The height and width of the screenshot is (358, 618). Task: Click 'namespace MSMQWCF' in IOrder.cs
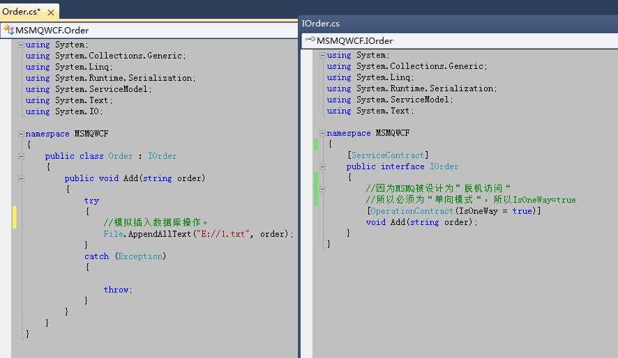(x=368, y=133)
